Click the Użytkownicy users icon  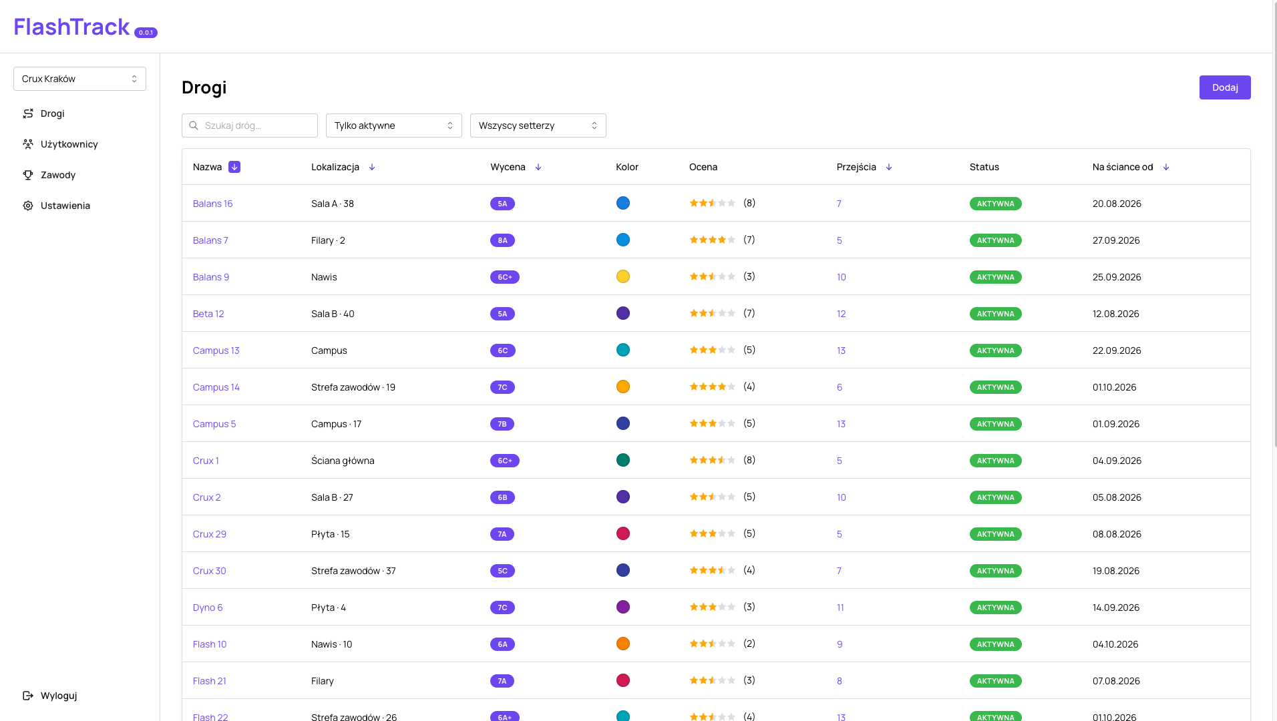pos(28,144)
